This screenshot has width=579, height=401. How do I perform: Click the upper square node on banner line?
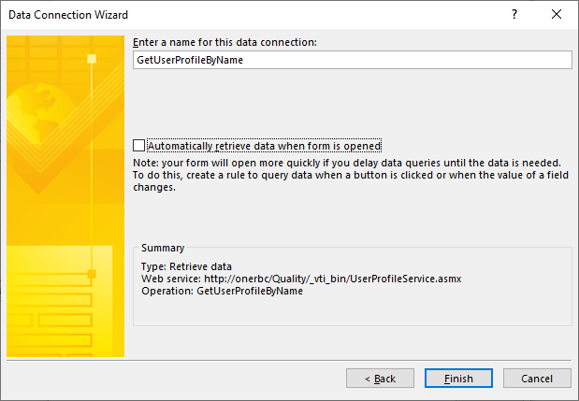pos(92,58)
